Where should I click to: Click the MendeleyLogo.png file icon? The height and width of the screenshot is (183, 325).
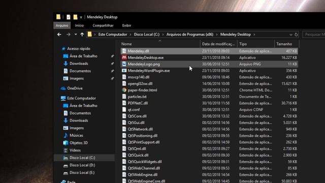[x=124, y=64]
